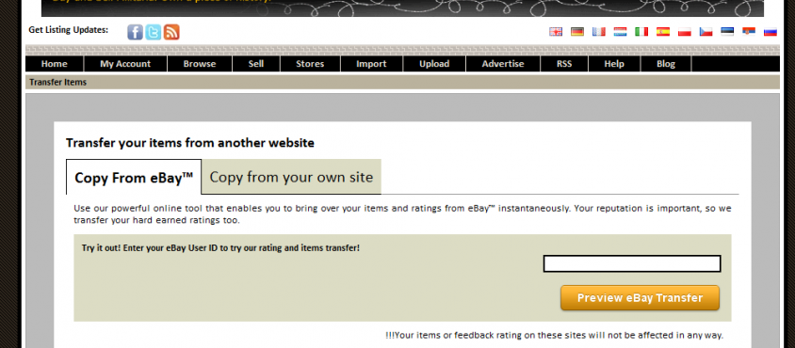Open Stores in the navigation bar
Viewport: 795px width, 348px height.
[310, 64]
